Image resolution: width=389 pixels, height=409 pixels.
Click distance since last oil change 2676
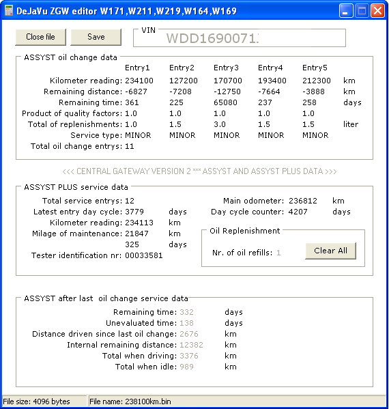[189, 334]
